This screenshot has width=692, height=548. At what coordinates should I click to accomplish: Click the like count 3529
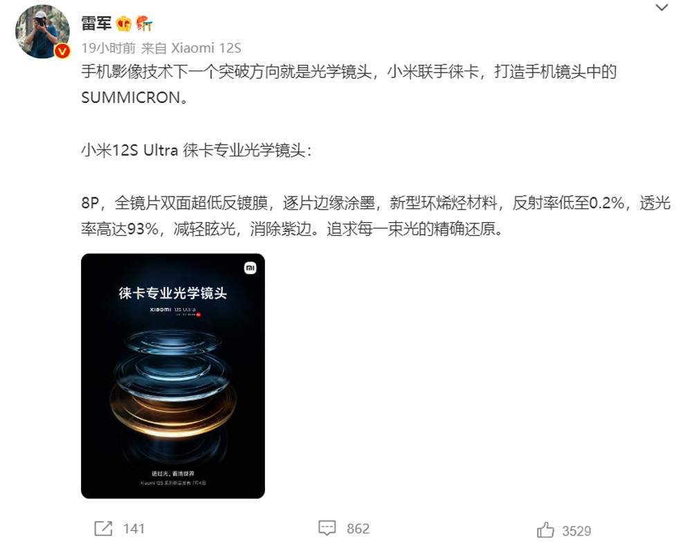tap(576, 531)
